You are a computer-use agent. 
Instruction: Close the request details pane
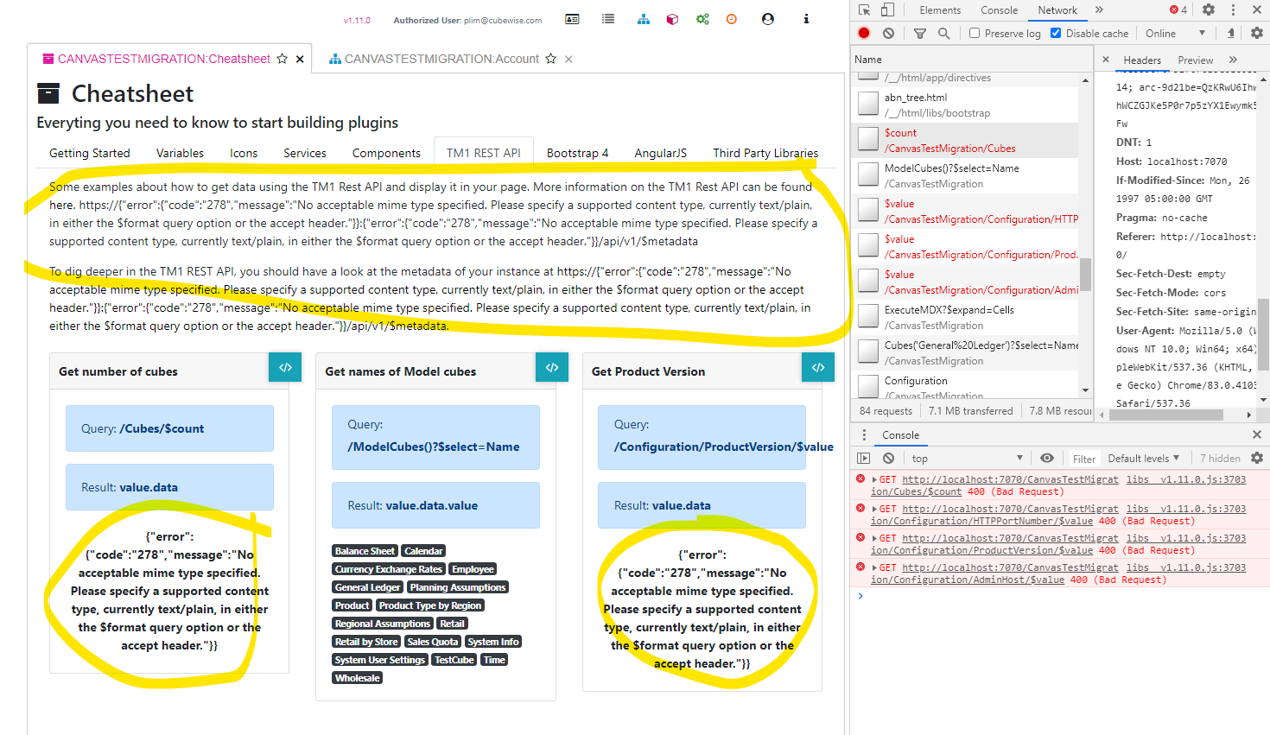[x=1106, y=60]
